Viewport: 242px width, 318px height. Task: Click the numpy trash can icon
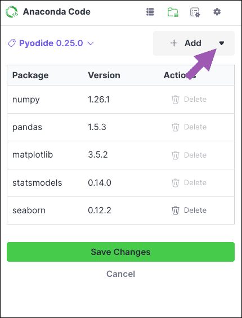click(175, 100)
